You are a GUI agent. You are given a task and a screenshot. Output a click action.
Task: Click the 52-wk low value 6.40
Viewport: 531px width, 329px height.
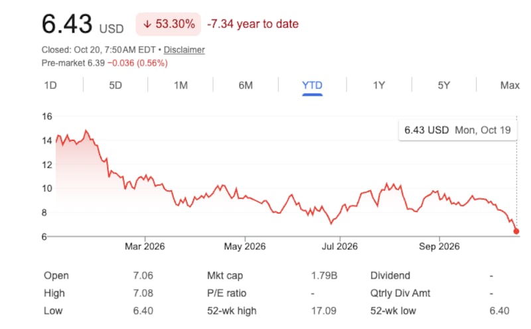click(499, 310)
